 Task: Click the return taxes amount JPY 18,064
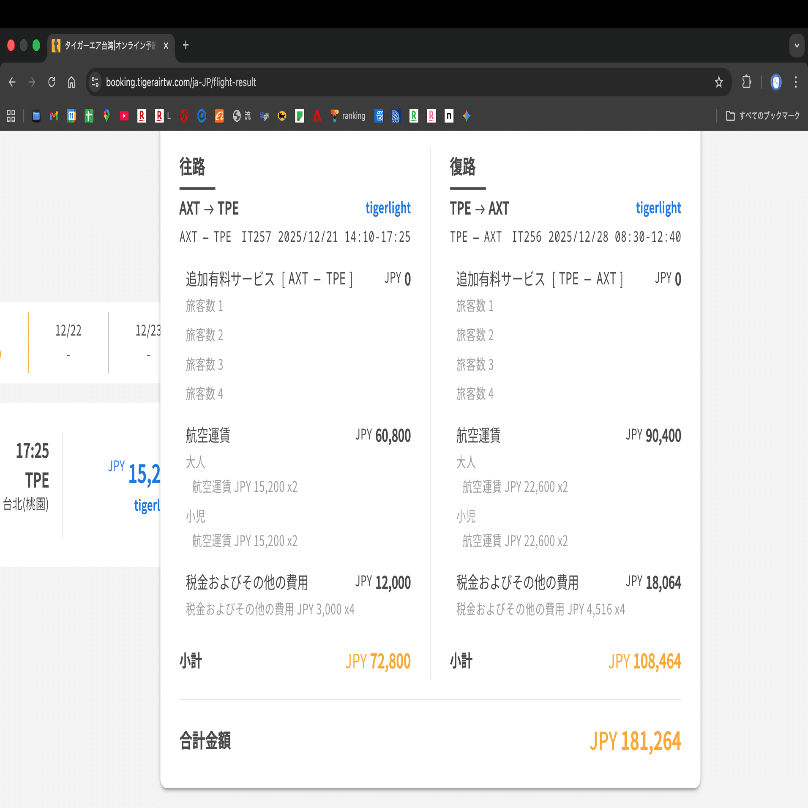(653, 582)
